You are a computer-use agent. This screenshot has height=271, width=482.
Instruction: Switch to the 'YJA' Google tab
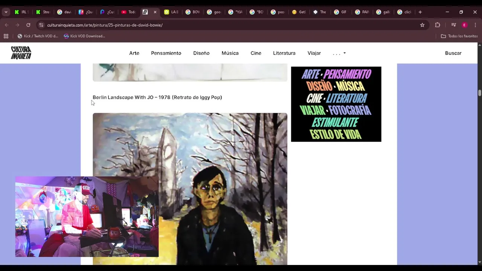coord(235,12)
